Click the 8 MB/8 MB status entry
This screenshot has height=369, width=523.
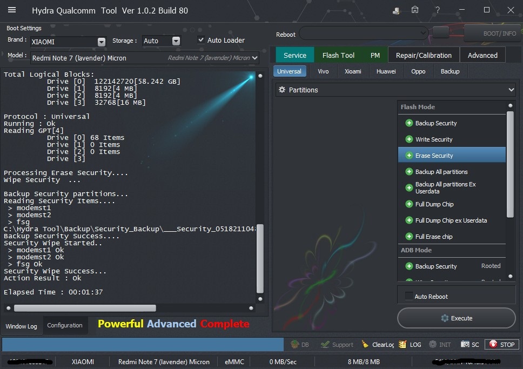(364, 361)
